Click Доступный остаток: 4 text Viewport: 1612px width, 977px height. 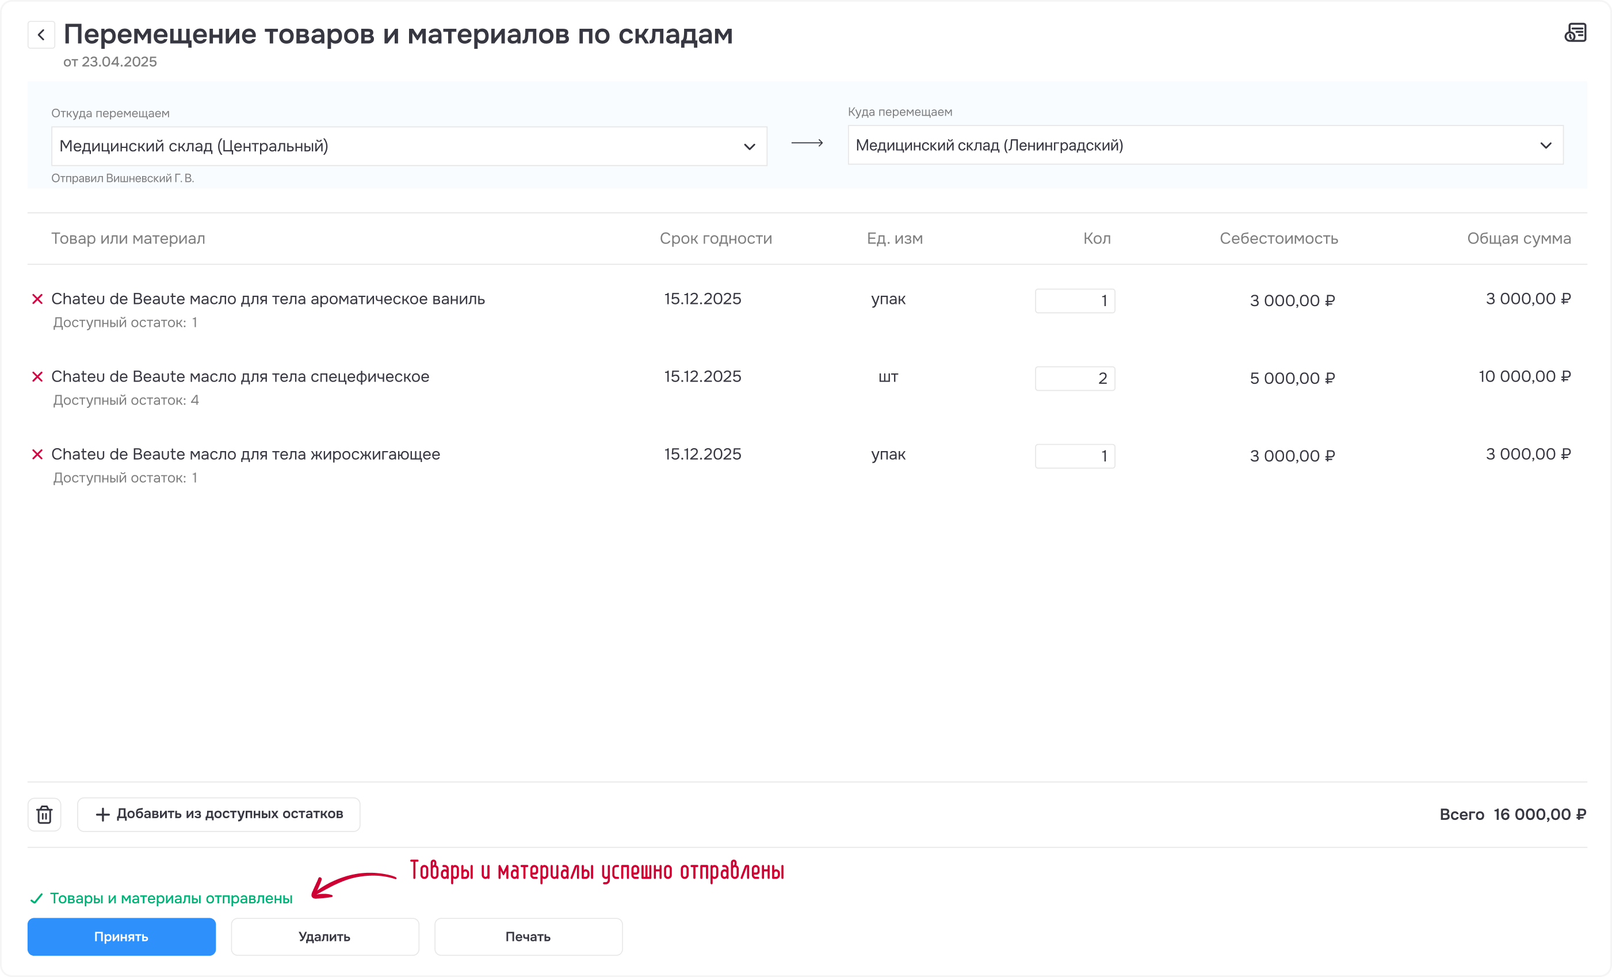[x=126, y=400]
